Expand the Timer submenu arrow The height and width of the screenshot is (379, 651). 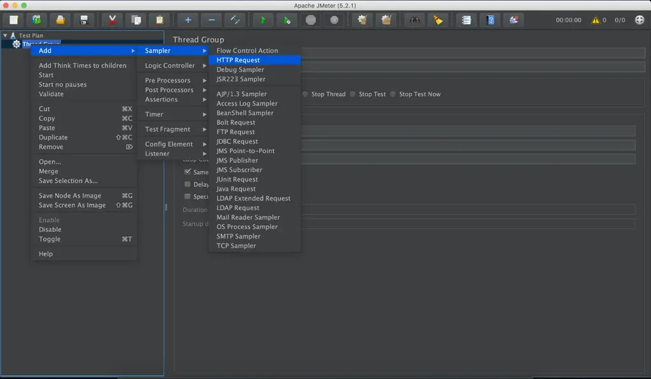[204, 114]
